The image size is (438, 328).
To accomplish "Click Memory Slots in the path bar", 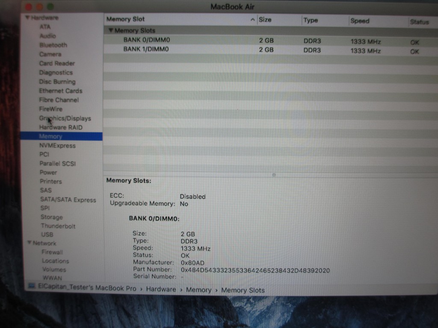I will (x=243, y=290).
